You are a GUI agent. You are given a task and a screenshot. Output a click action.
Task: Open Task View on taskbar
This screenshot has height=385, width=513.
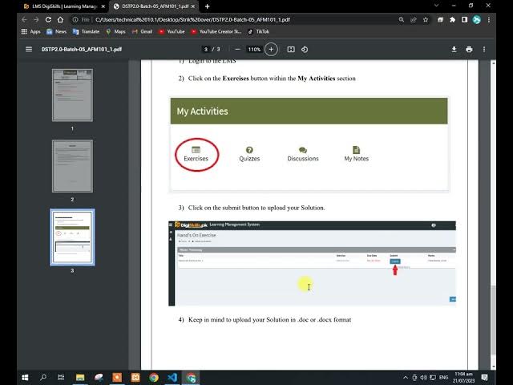coord(61,378)
